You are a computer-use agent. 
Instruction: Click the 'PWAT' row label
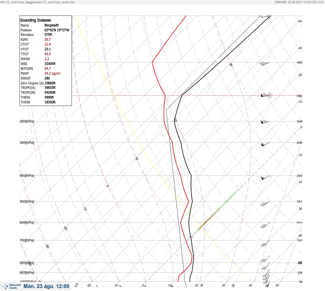click(25, 73)
